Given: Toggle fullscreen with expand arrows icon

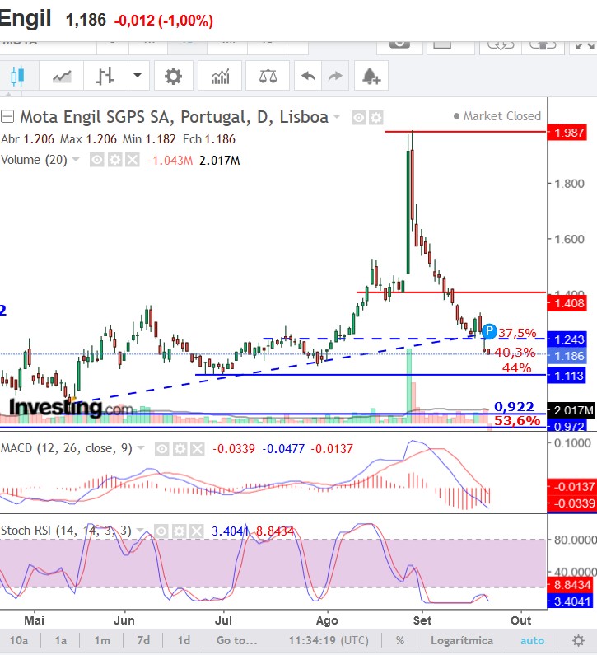Looking at the screenshot, I should 584,45.
